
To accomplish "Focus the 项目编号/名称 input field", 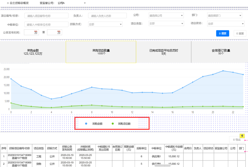I will [x=46, y=16].
